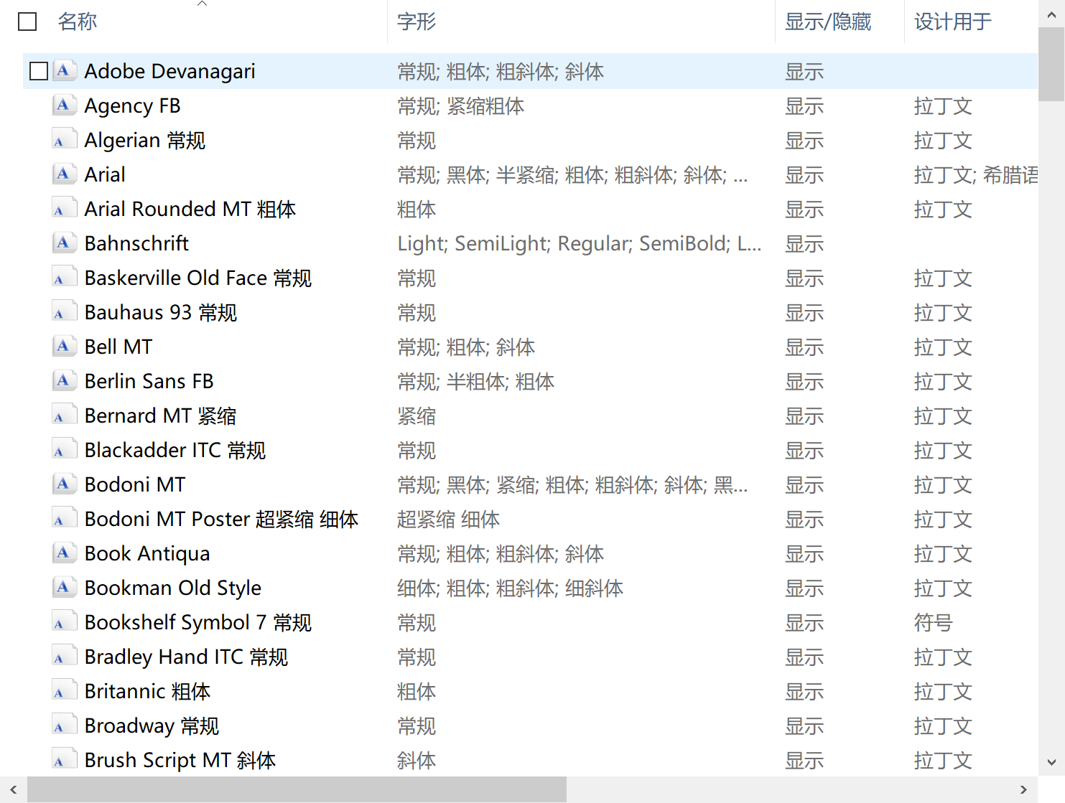Click the Bodoni MT Poster font icon
Screen dimensions: 1065x803
(x=65, y=519)
